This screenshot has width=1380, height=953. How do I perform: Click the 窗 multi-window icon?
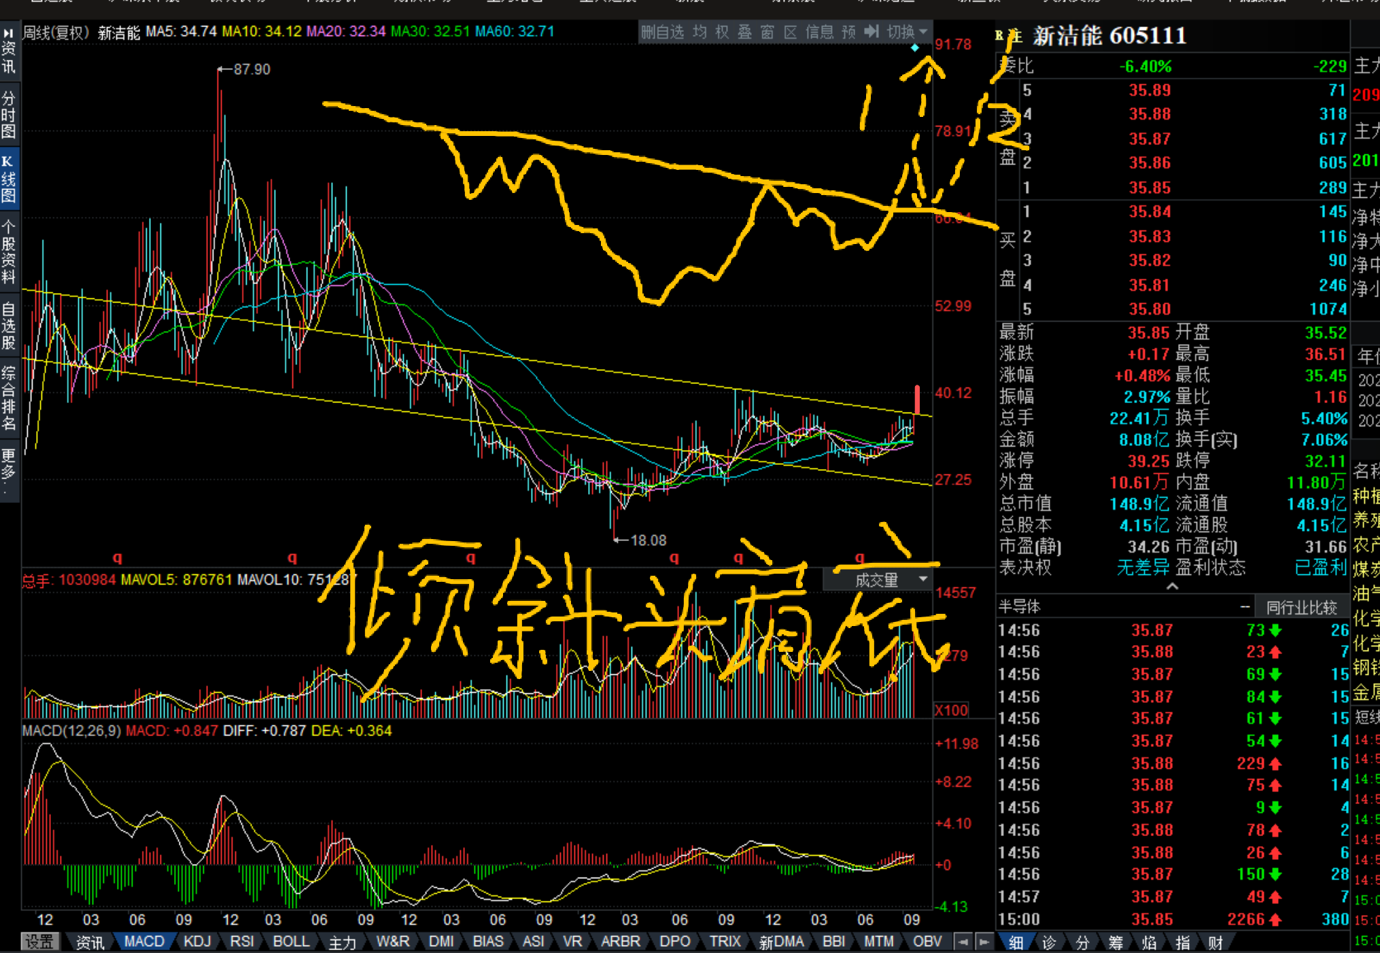pos(767,31)
